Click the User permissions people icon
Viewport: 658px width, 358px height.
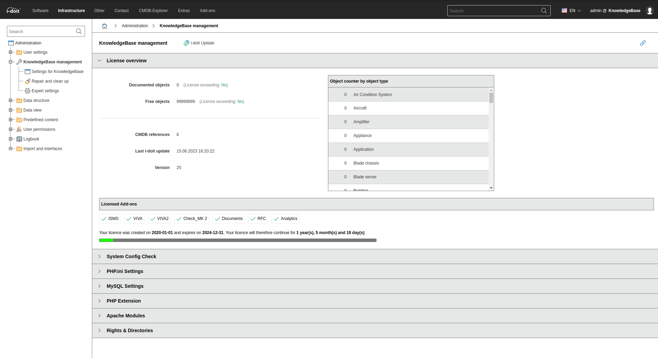(x=19, y=129)
